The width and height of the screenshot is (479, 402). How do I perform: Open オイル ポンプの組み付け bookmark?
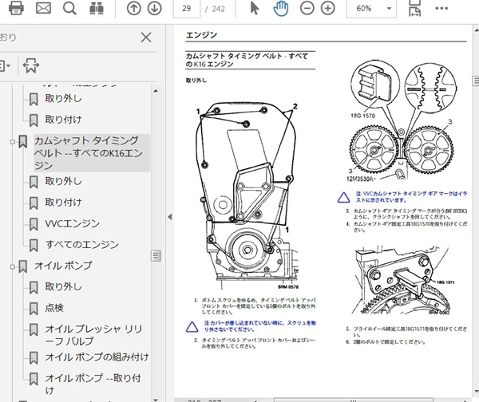pyautogui.click(x=97, y=357)
